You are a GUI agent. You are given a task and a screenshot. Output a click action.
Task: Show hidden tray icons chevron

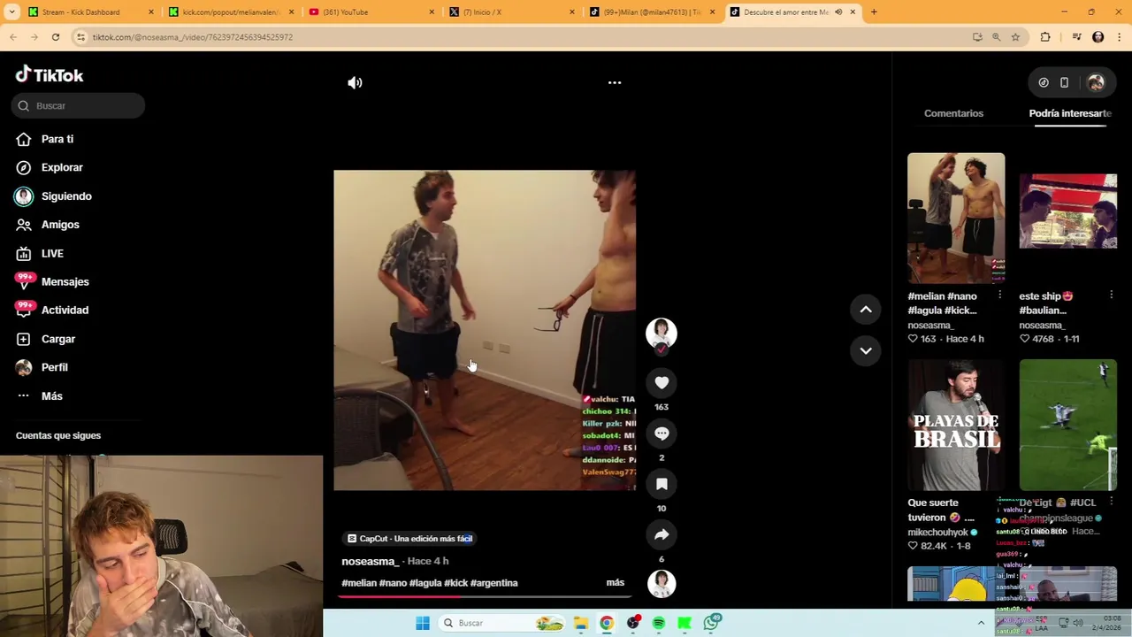tap(981, 623)
